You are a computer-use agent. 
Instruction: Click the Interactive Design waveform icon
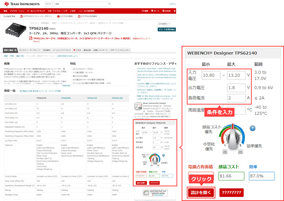(138, 106)
